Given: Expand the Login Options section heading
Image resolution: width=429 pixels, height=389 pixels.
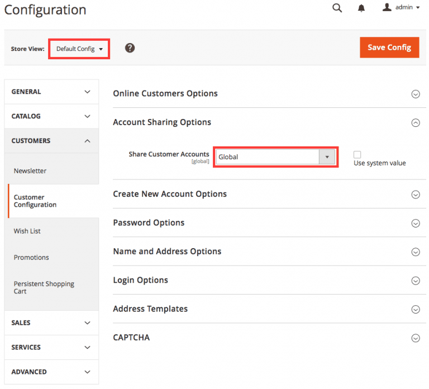Looking at the screenshot, I should coord(140,280).
